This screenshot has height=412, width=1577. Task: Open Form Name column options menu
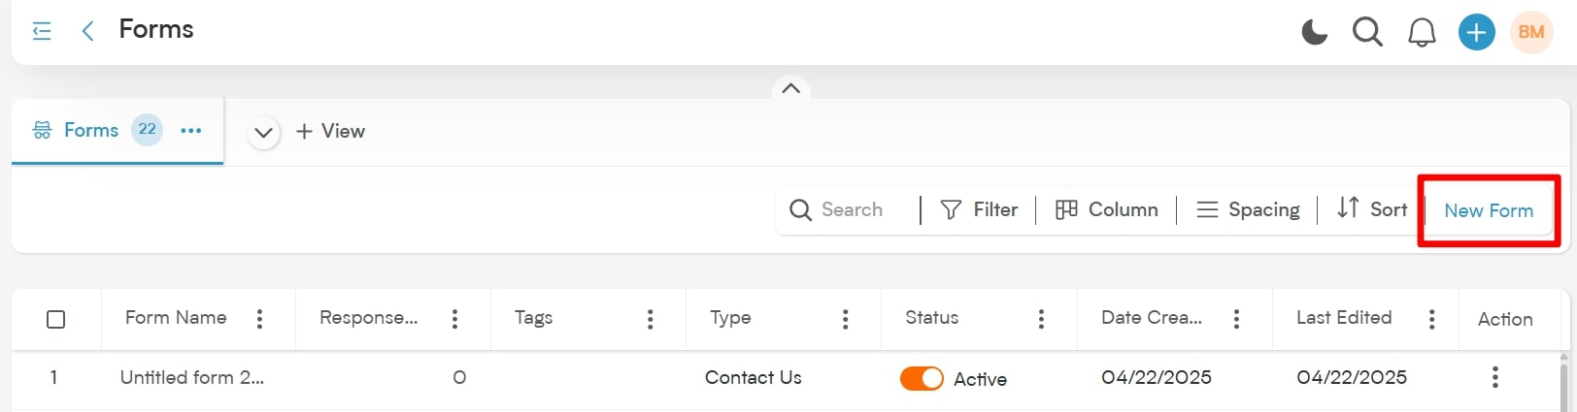coord(259,318)
